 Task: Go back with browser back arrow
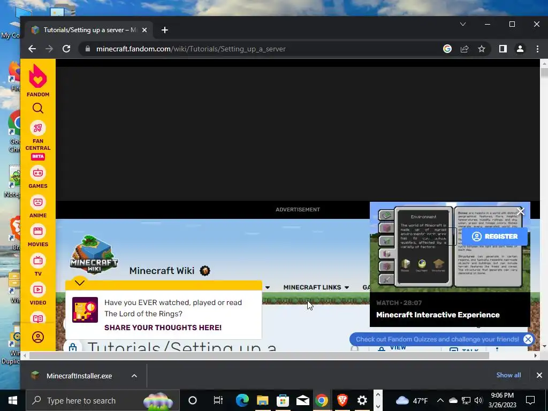click(x=32, y=49)
